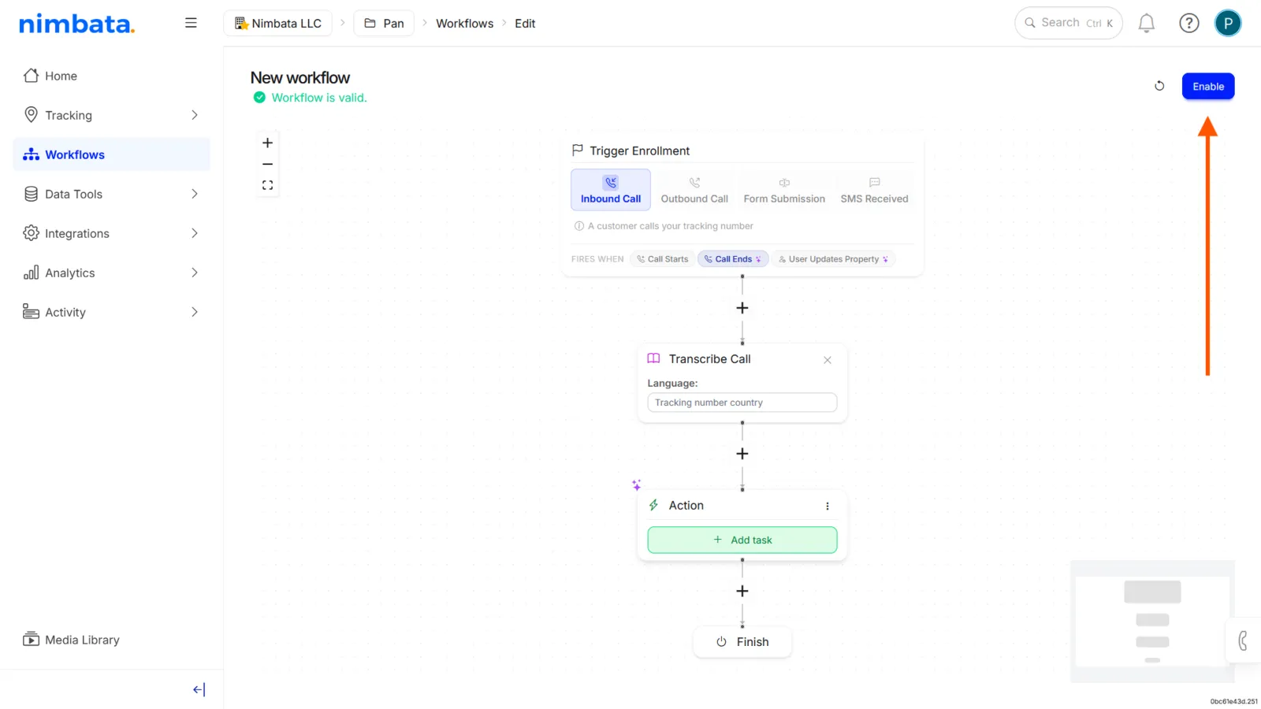Click the info icon beside trigger description

point(579,226)
